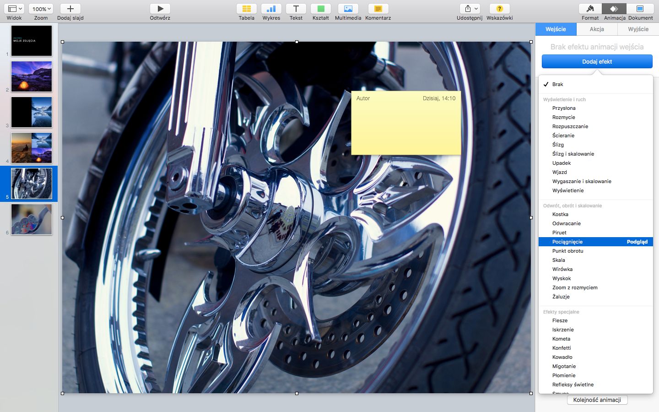Click the Dodaj slajd plus icon

(x=70, y=9)
